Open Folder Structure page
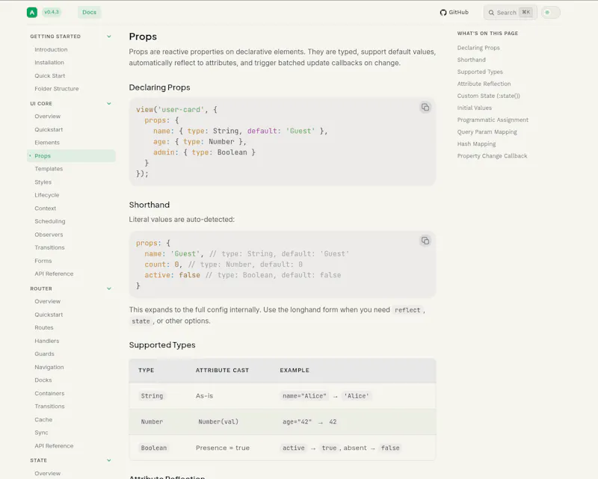 (x=57, y=88)
